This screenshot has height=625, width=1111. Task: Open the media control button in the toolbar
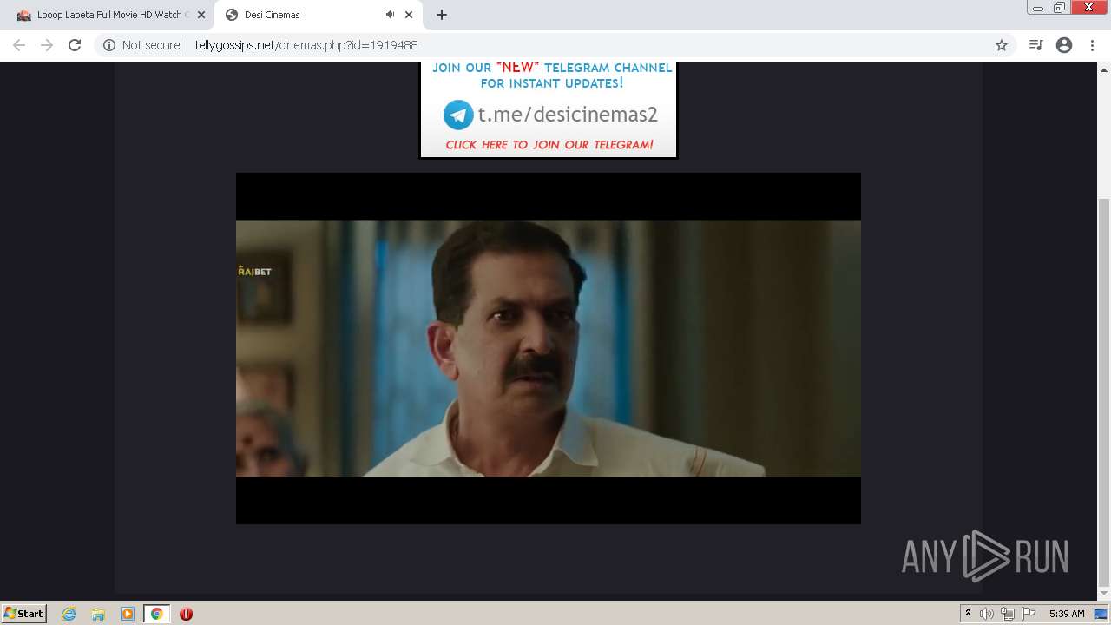coord(1035,45)
